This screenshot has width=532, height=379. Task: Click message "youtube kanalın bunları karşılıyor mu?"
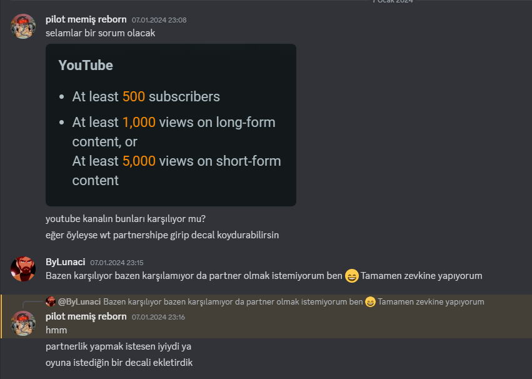tap(126, 219)
